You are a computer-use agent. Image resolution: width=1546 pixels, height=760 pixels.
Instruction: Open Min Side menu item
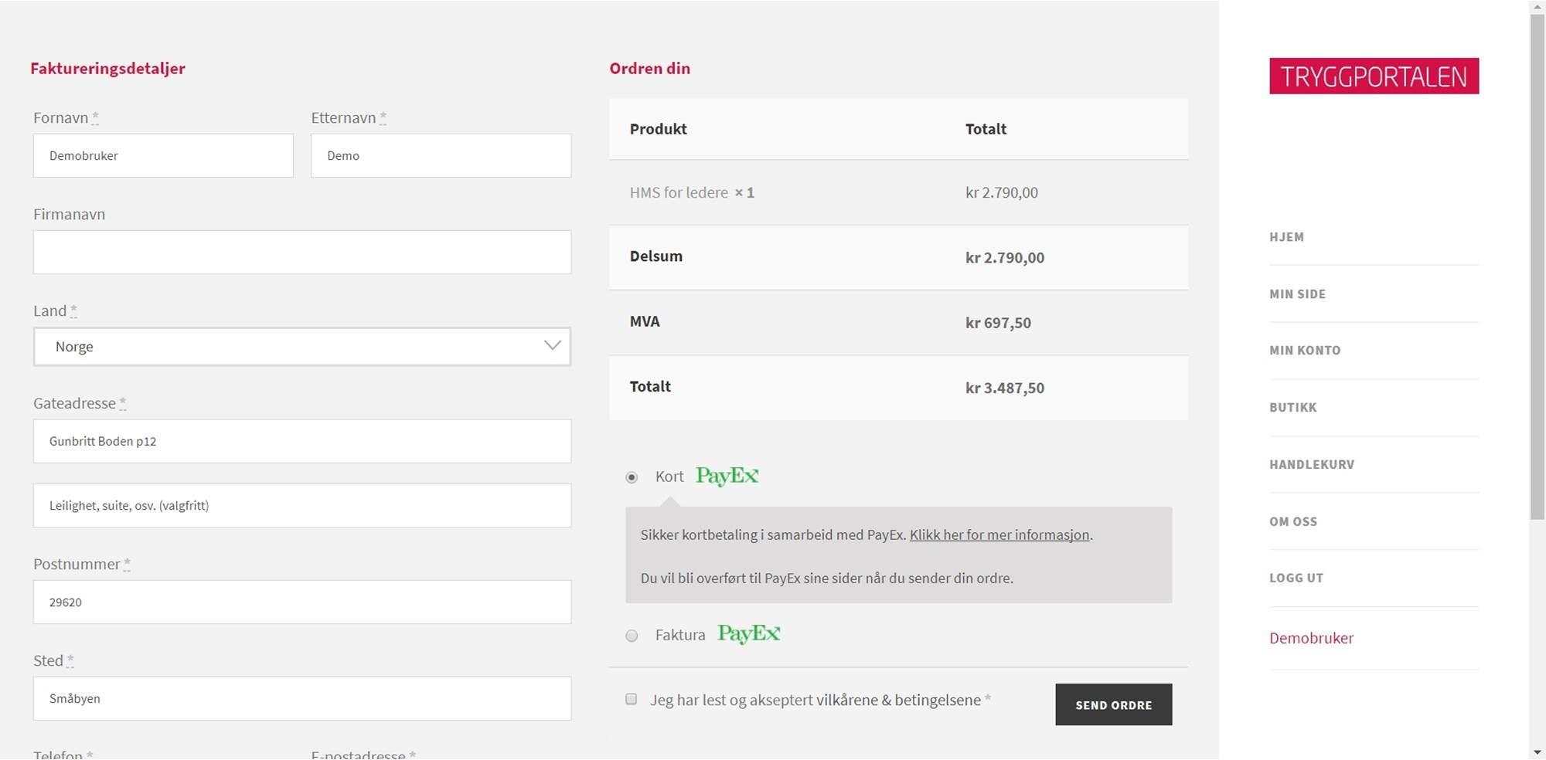pos(1297,294)
